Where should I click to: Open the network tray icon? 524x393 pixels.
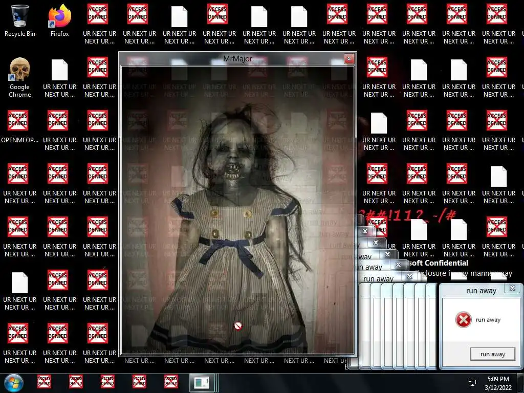[x=472, y=383]
